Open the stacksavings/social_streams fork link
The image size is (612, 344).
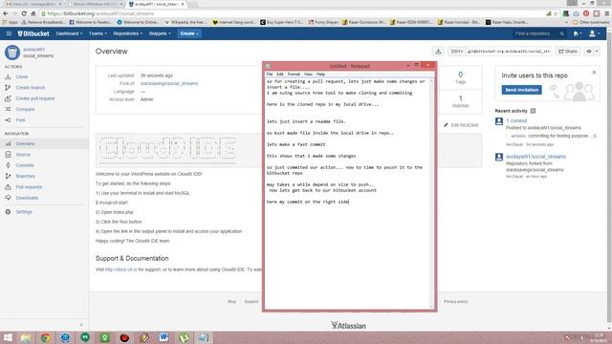point(169,83)
